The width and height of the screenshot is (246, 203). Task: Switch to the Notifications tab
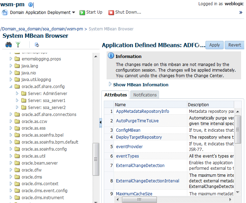click(x=145, y=95)
